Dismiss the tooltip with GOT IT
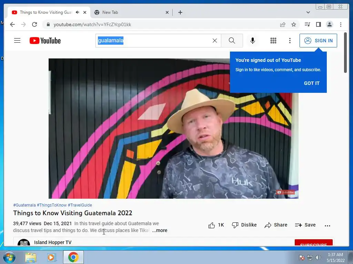Screen dimensions: 353x264 (312, 83)
